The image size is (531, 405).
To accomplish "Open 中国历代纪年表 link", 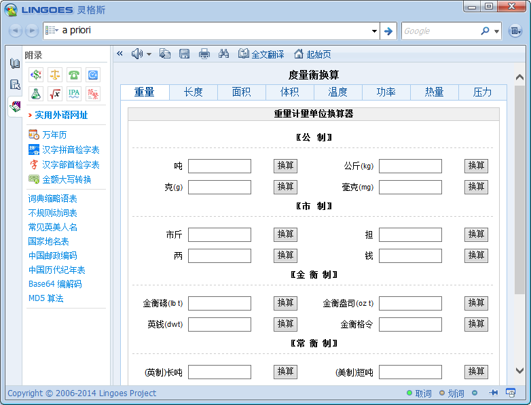I will coord(56,270).
